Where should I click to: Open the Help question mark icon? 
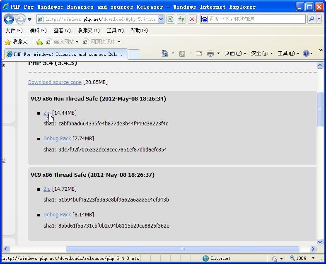pos(306,53)
